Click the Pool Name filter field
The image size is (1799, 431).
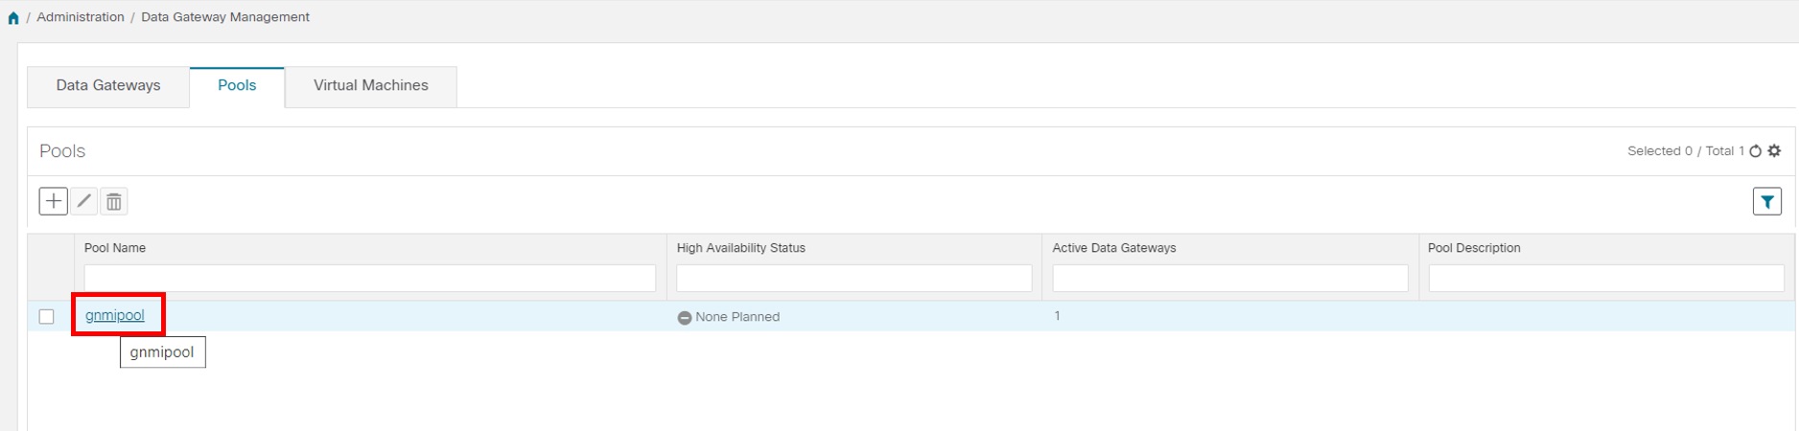(x=370, y=279)
